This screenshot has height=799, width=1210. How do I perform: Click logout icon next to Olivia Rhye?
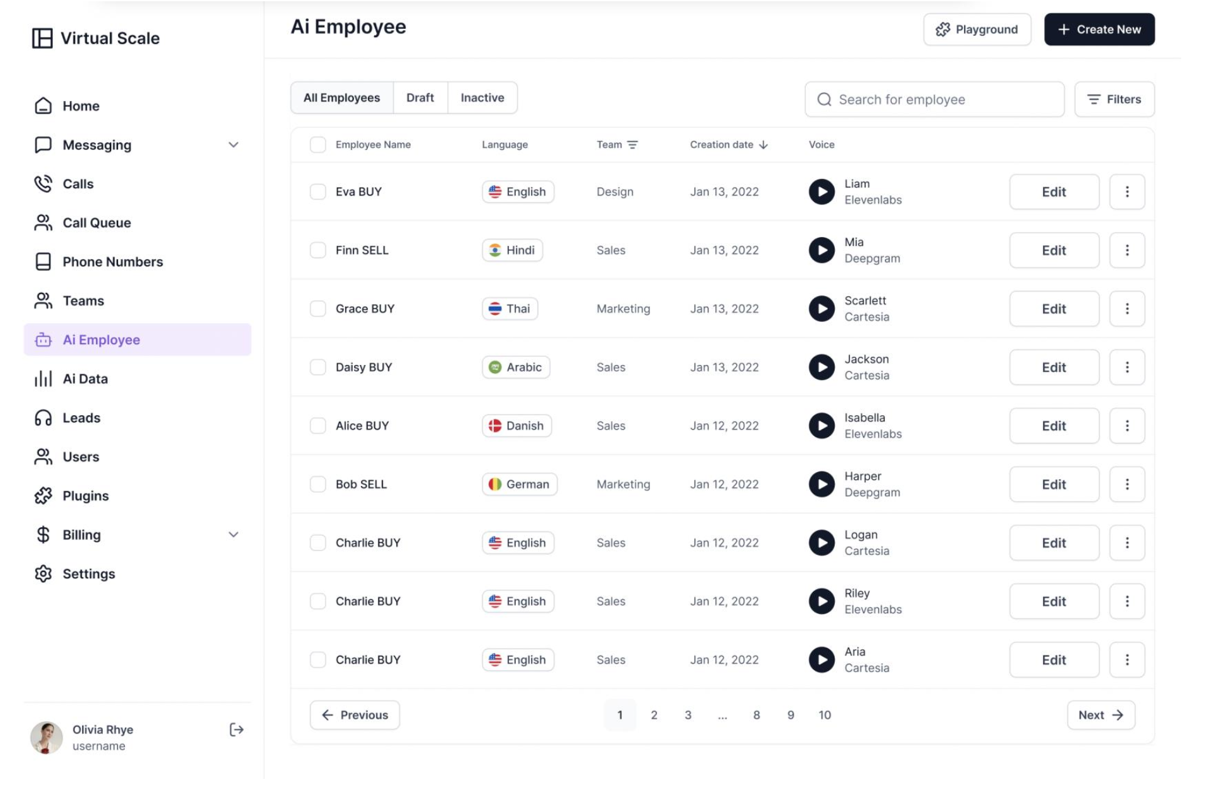click(236, 729)
